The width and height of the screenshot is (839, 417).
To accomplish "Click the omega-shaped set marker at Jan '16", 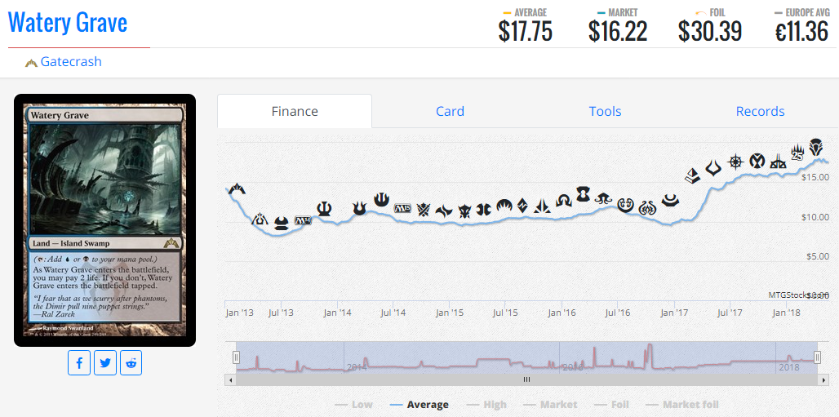I will click(x=564, y=200).
